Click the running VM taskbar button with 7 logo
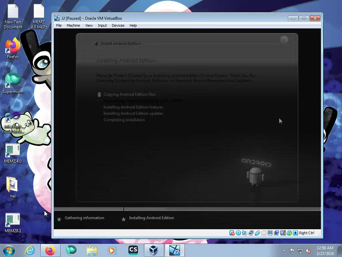The height and width of the screenshot is (257, 342). coord(174,250)
